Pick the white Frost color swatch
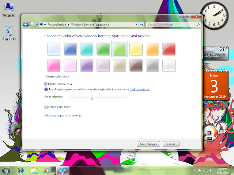Image resolution: width=234 pixels, height=175 pixels. [169, 65]
